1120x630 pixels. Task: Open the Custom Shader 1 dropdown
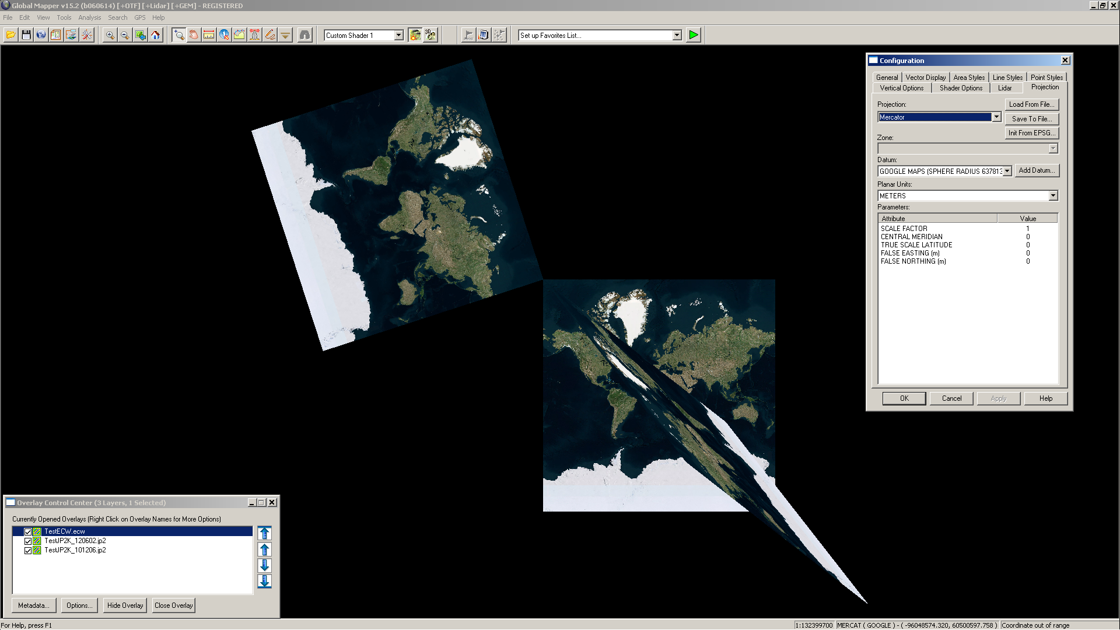[398, 36]
